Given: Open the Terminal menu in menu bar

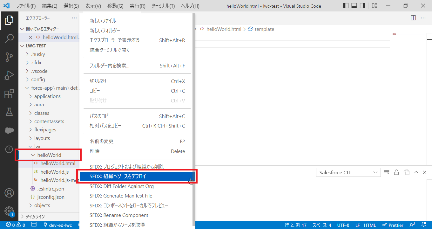Looking at the screenshot, I should [x=163, y=6].
